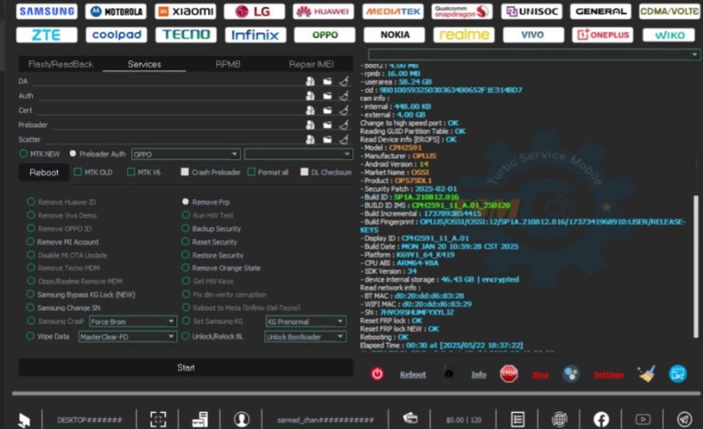This screenshot has height=429, width=703.
Task: Clear the Auth row using the broom icon
Action: (344, 96)
